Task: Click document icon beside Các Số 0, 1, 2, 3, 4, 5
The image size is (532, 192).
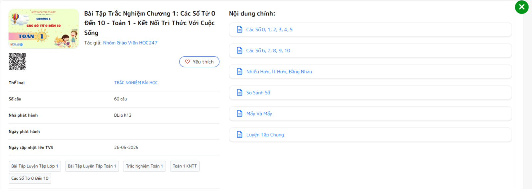Action: (x=239, y=30)
